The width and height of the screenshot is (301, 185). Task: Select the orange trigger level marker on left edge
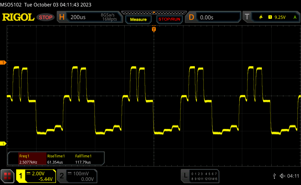(x=3, y=63)
